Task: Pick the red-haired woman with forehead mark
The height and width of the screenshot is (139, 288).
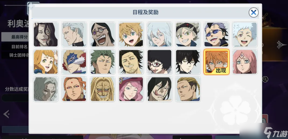Action: coord(74,89)
